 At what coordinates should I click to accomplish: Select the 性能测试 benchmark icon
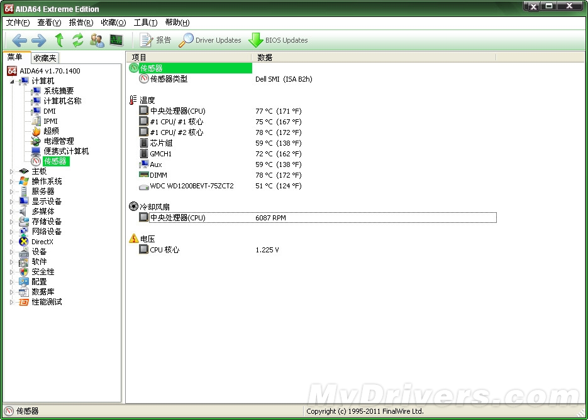pos(24,302)
